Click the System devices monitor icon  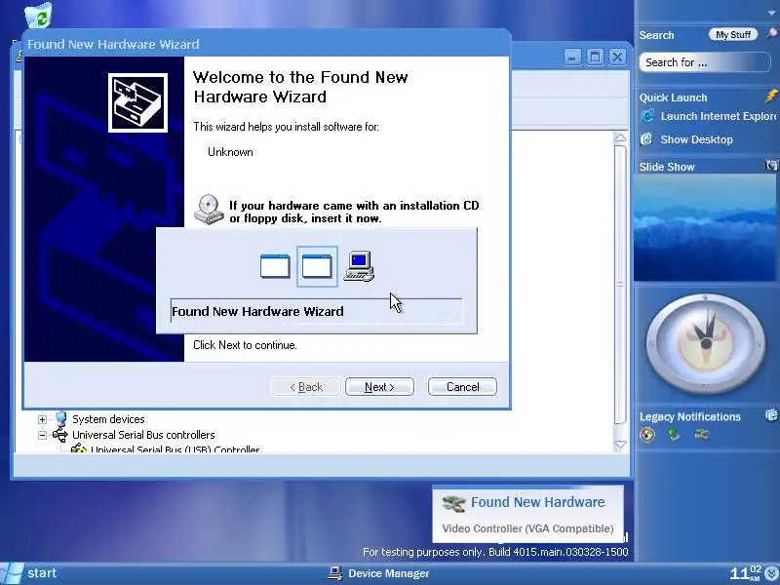61,419
